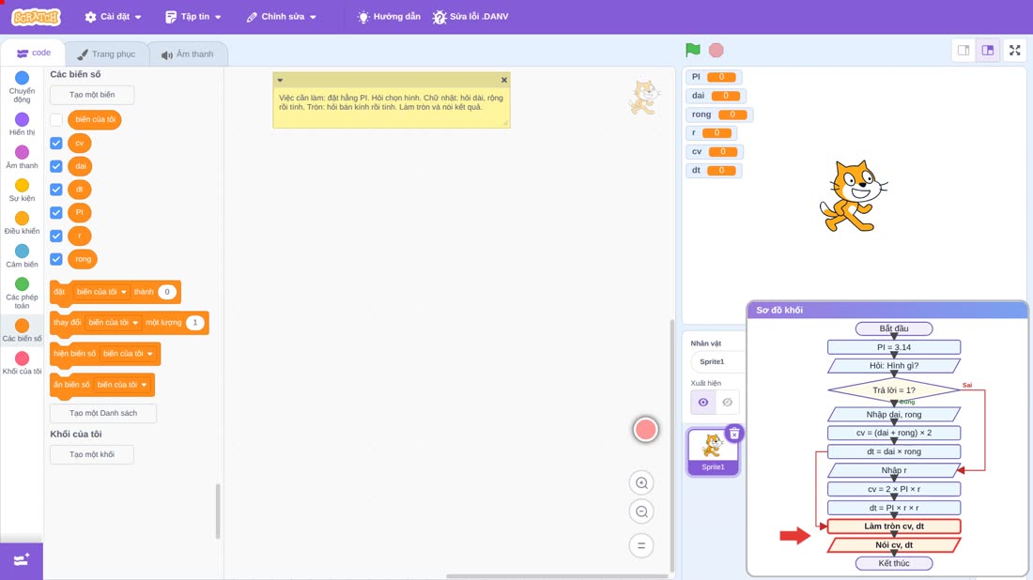This screenshot has width=1033, height=580.
Task: Open the Các phép toán blocks category
Action: pos(22,293)
